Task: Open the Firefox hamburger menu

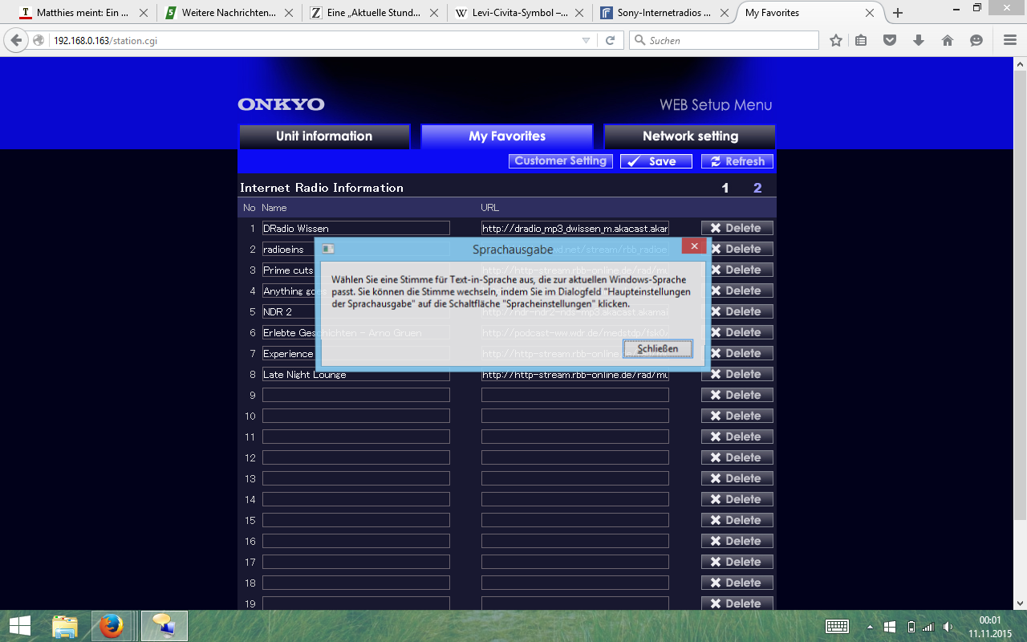Action: [x=1010, y=40]
